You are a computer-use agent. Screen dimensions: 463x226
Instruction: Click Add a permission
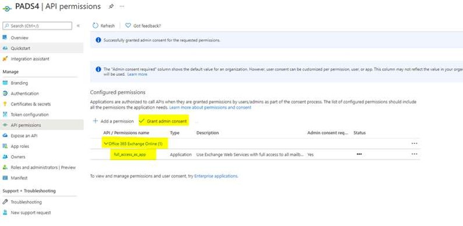117,121
